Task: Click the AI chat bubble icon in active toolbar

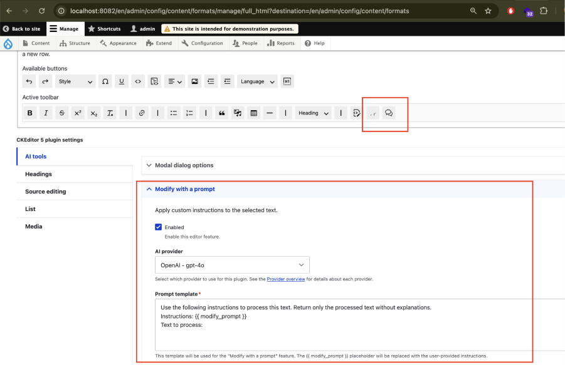Action: [x=388, y=113]
